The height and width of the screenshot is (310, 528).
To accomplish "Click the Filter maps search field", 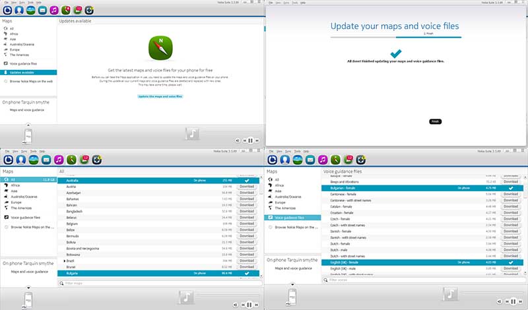I will point(160,284).
